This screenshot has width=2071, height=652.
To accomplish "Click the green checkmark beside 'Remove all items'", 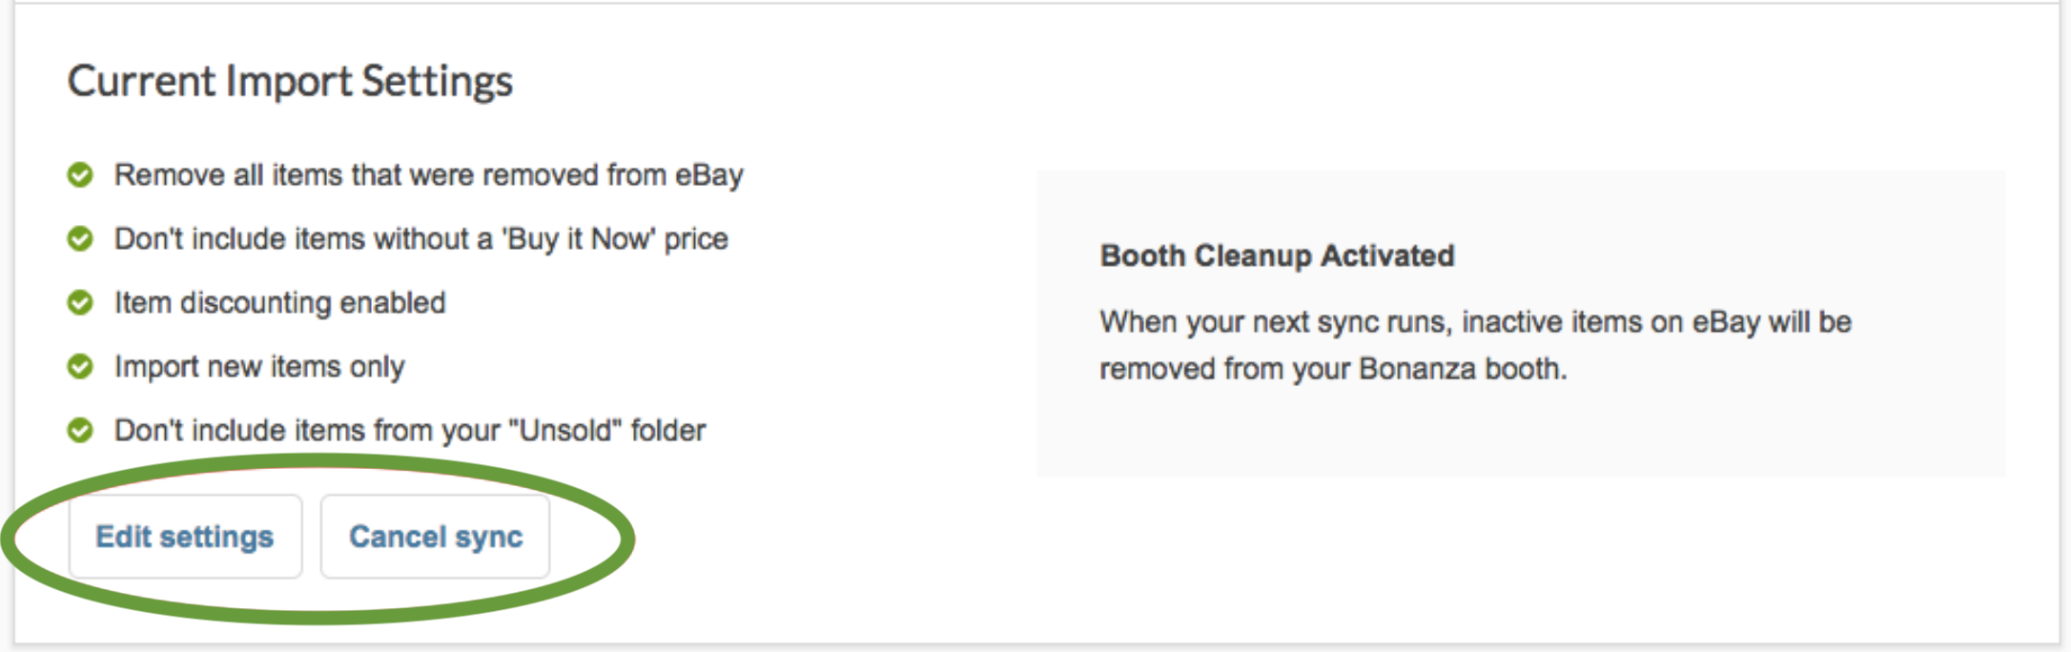I will (x=80, y=175).
